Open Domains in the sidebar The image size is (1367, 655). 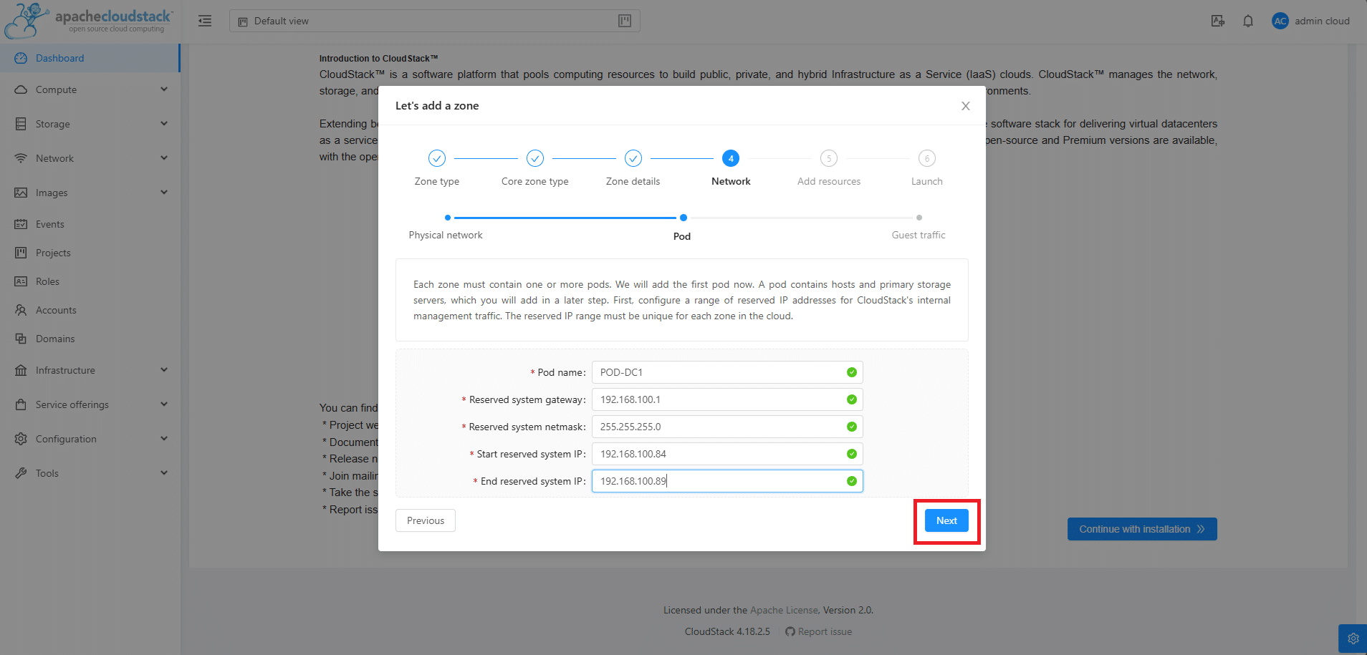point(90,339)
